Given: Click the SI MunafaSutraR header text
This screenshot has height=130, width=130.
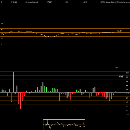Looking at the screenshot, I should [x=32, y=2].
